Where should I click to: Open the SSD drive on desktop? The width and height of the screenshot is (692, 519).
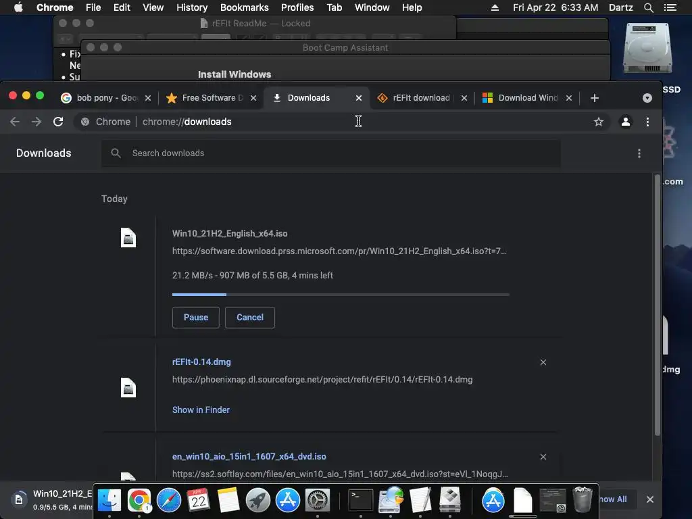pos(647,49)
